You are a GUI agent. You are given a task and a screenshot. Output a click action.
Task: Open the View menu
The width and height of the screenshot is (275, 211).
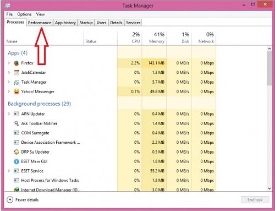pyautogui.click(x=40, y=14)
